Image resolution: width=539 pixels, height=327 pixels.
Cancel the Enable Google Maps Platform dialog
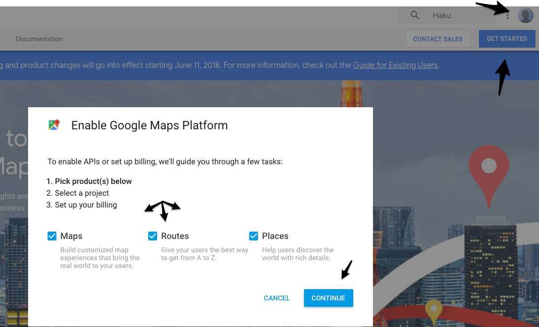(x=277, y=298)
